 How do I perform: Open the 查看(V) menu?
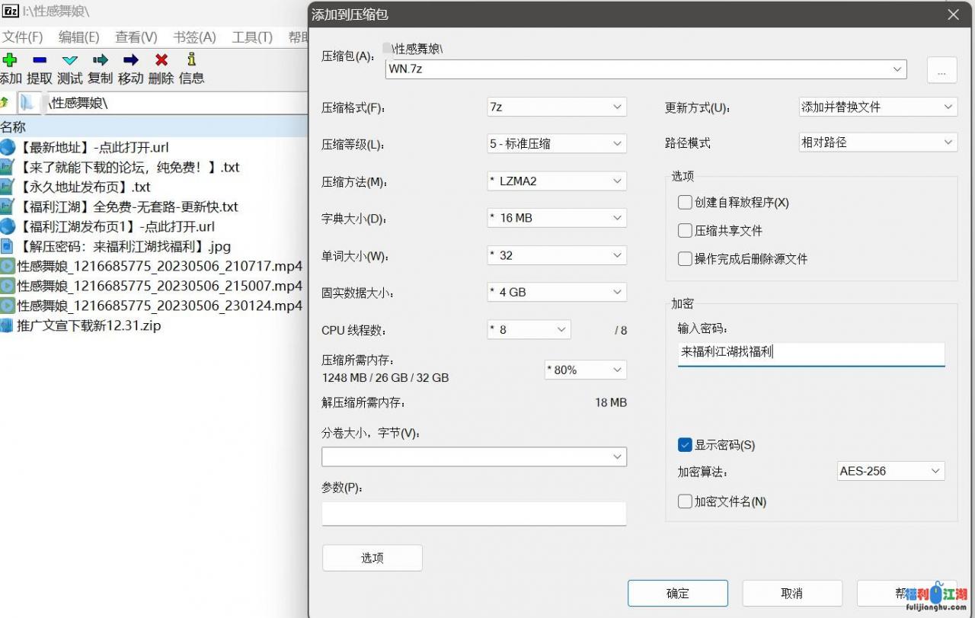click(135, 37)
